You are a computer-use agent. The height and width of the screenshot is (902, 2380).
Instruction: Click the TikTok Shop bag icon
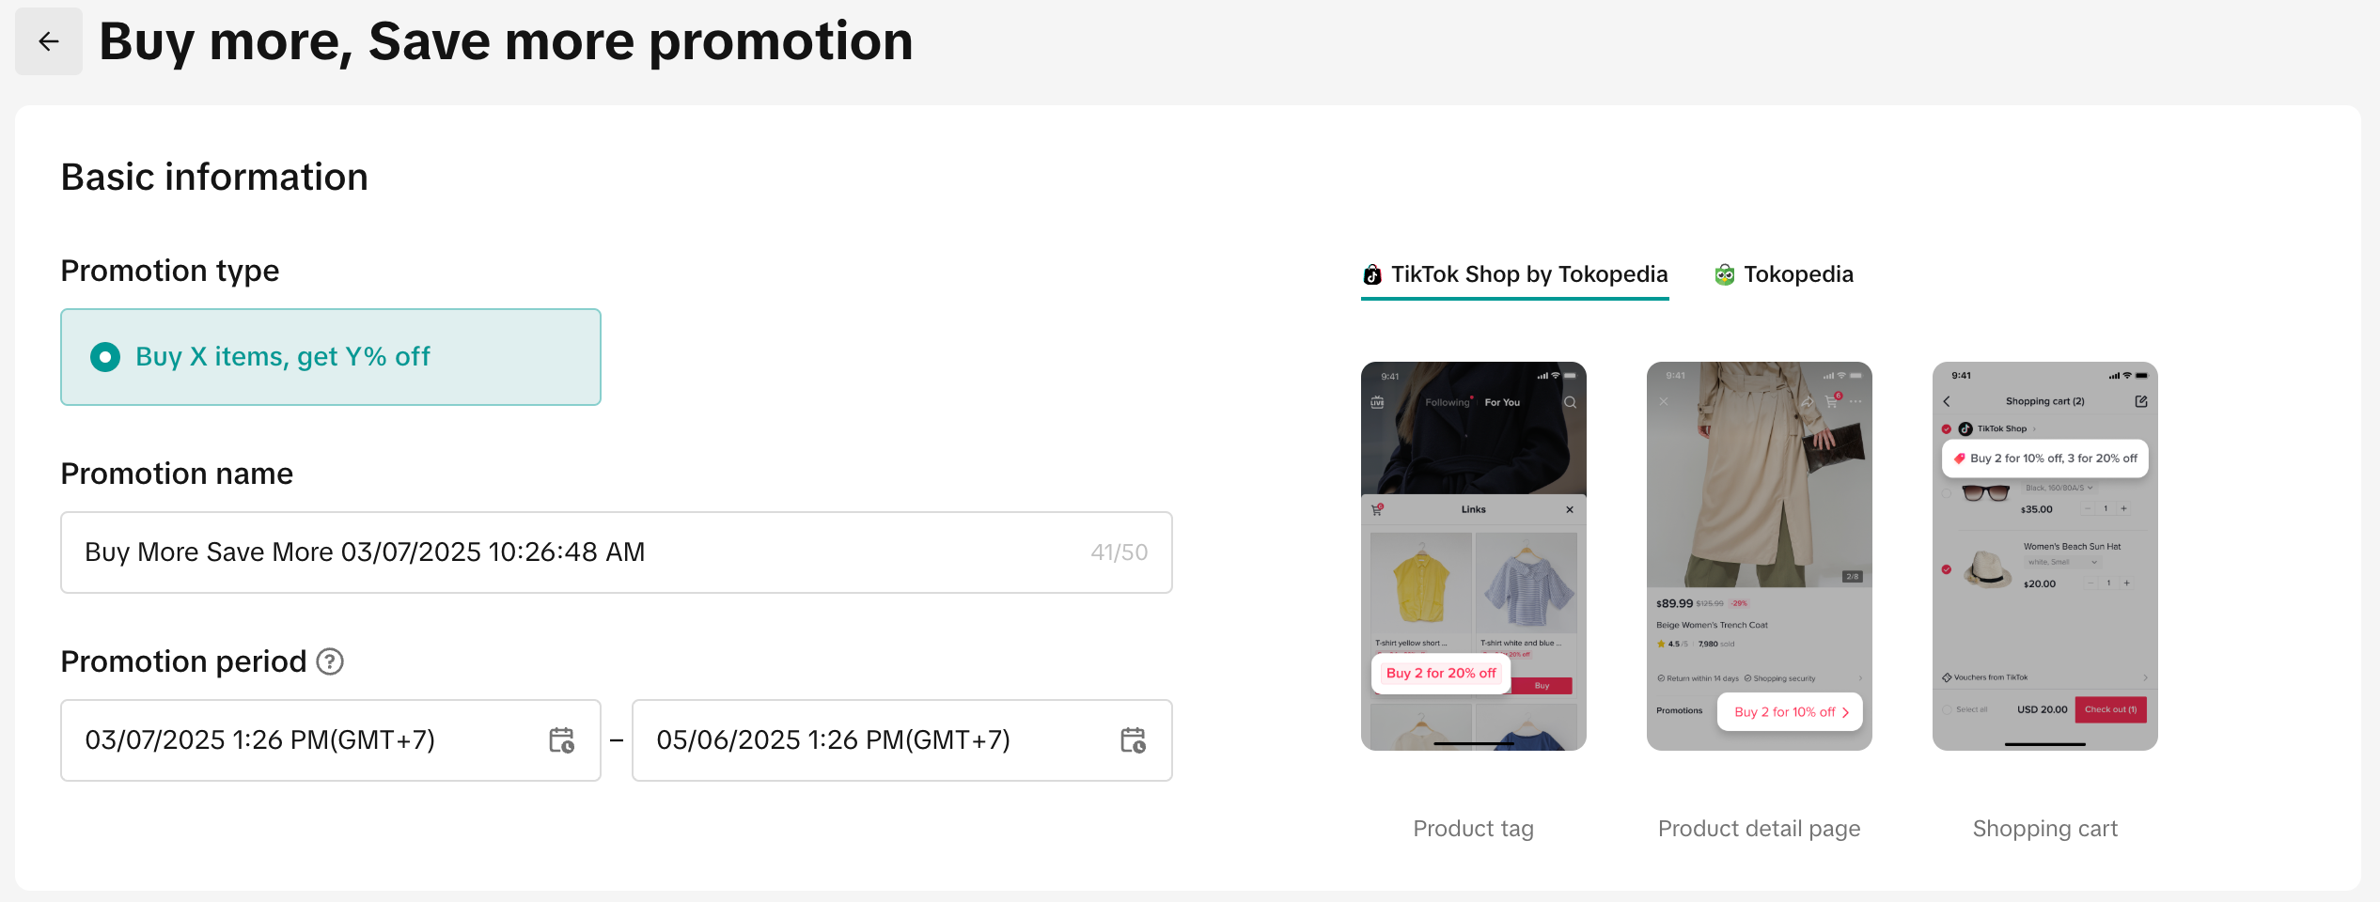1372,274
